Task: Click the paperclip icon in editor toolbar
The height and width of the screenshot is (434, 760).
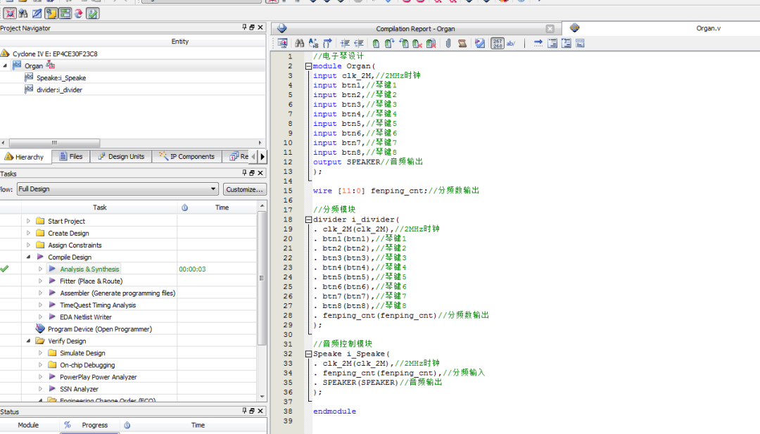Action: click(x=448, y=44)
